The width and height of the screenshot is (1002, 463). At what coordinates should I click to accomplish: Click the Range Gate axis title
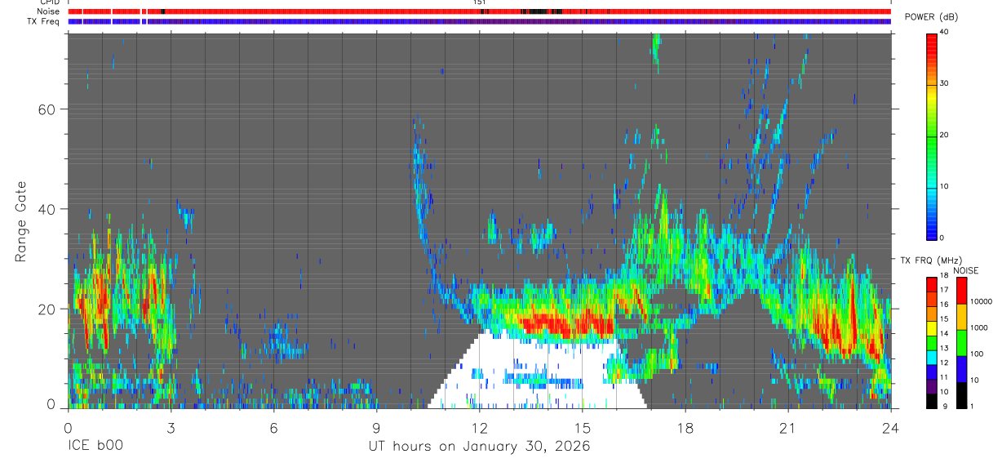coord(21,221)
